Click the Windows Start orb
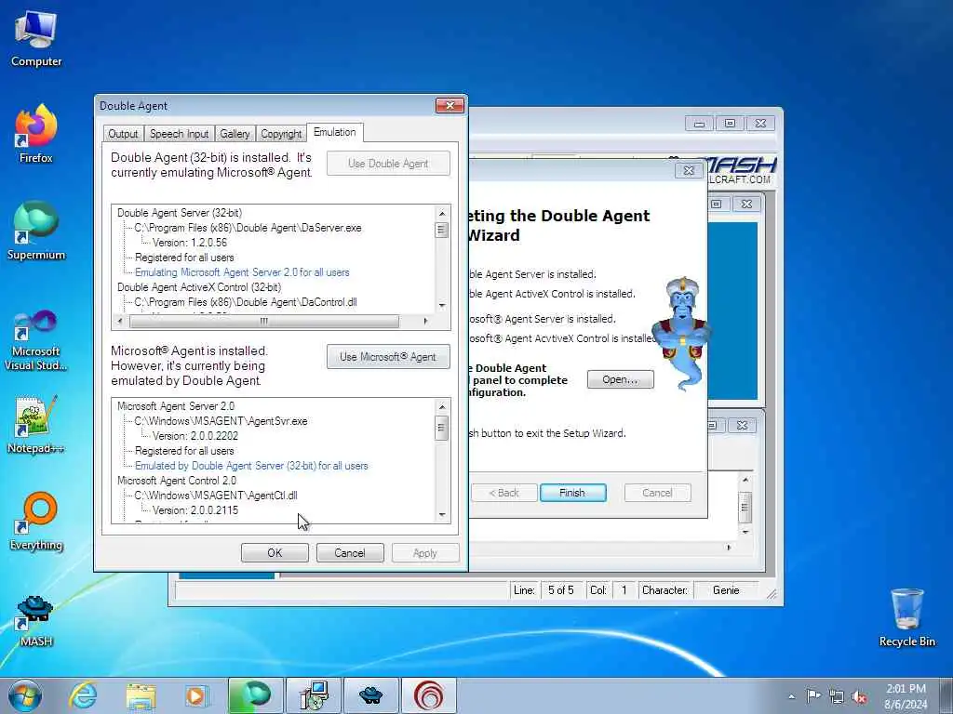Viewport: 953px width, 714px height. click(x=25, y=695)
